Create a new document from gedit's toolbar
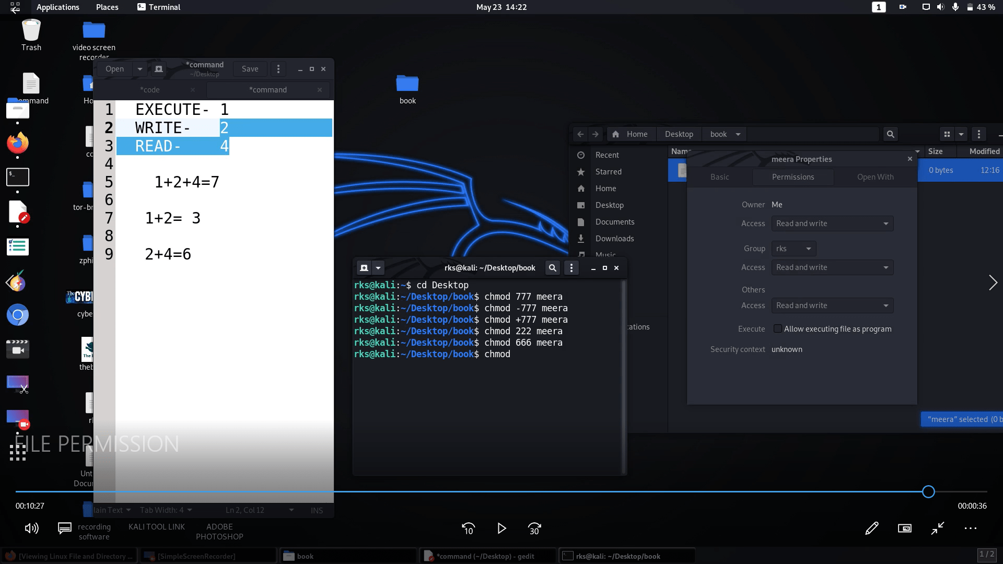The width and height of the screenshot is (1003, 564). tap(158, 68)
